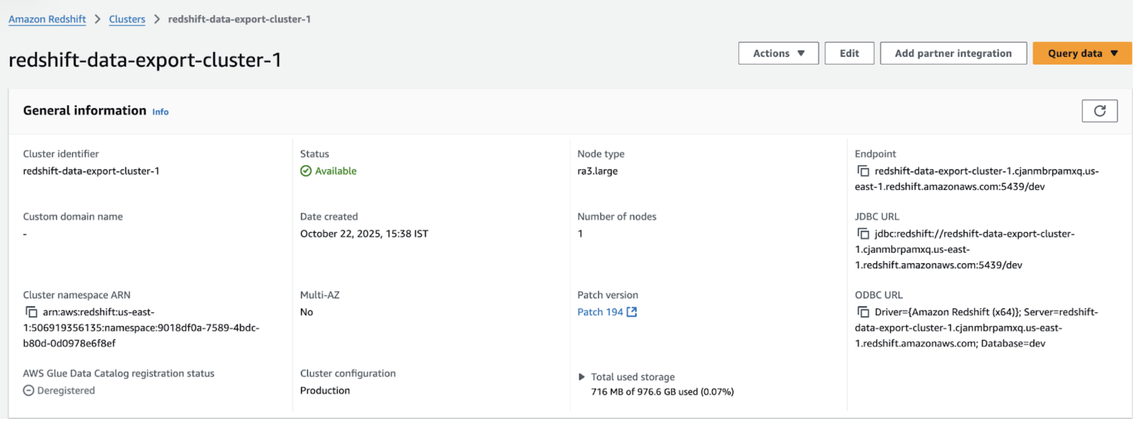Click the Cluster identifier value text
The width and height of the screenshot is (1135, 422).
coord(91,171)
